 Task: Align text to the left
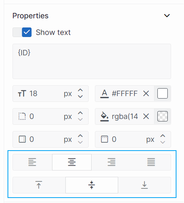pos(32,162)
